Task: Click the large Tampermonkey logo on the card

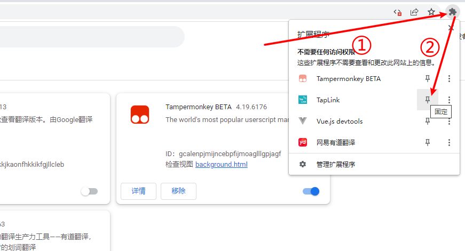Action: coord(140,115)
